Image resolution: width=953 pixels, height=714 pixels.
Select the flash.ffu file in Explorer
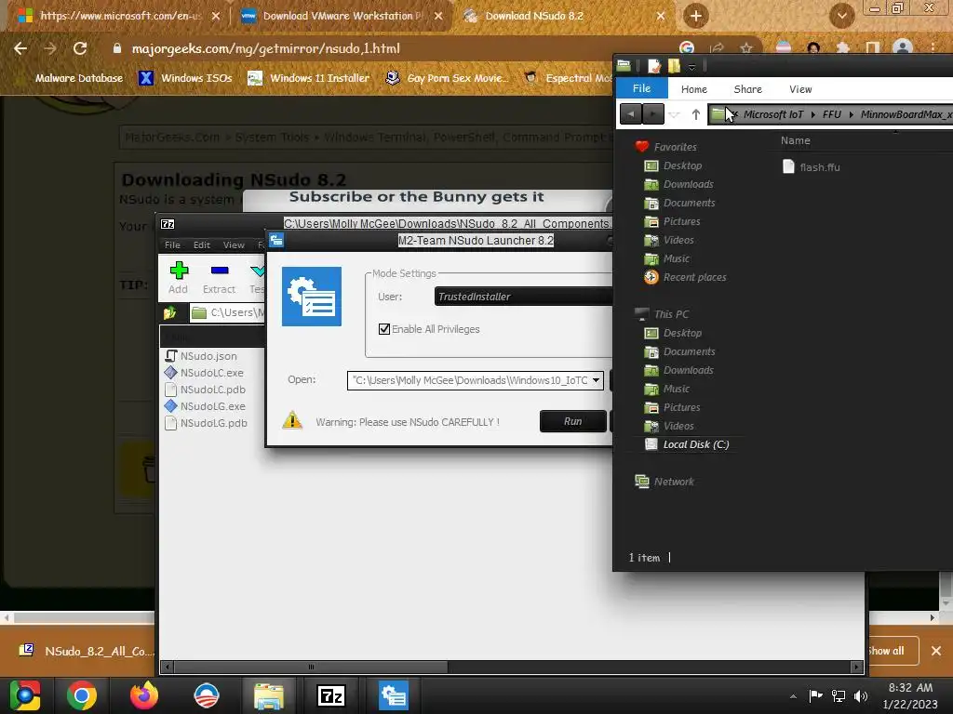[812, 167]
